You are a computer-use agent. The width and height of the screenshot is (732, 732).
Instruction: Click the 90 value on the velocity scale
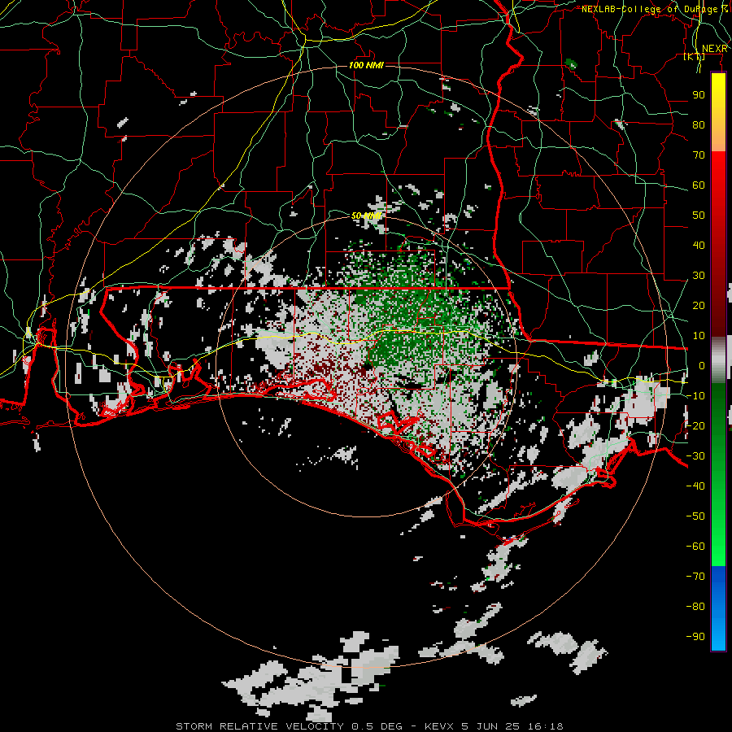(699, 95)
